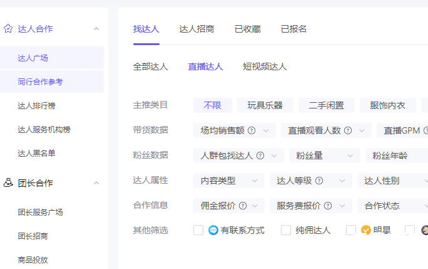Select the 短视频达人 sub-tab
428x269 pixels.
point(265,66)
